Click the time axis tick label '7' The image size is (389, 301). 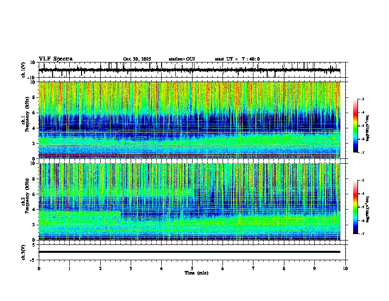[253, 269]
